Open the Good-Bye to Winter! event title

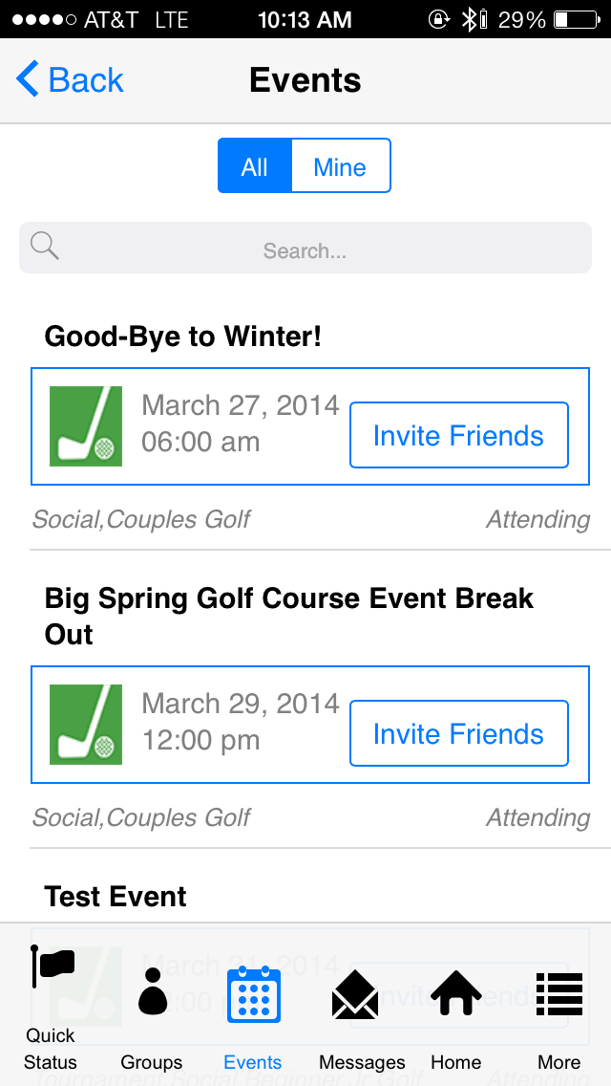[183, 337]
